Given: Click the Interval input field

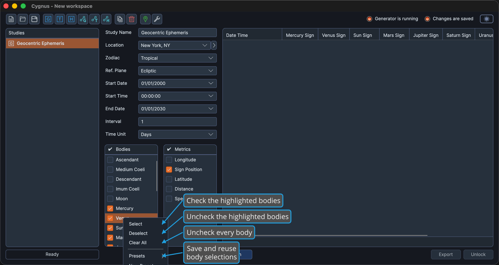Looking at the screenshot, I should 177,122.
